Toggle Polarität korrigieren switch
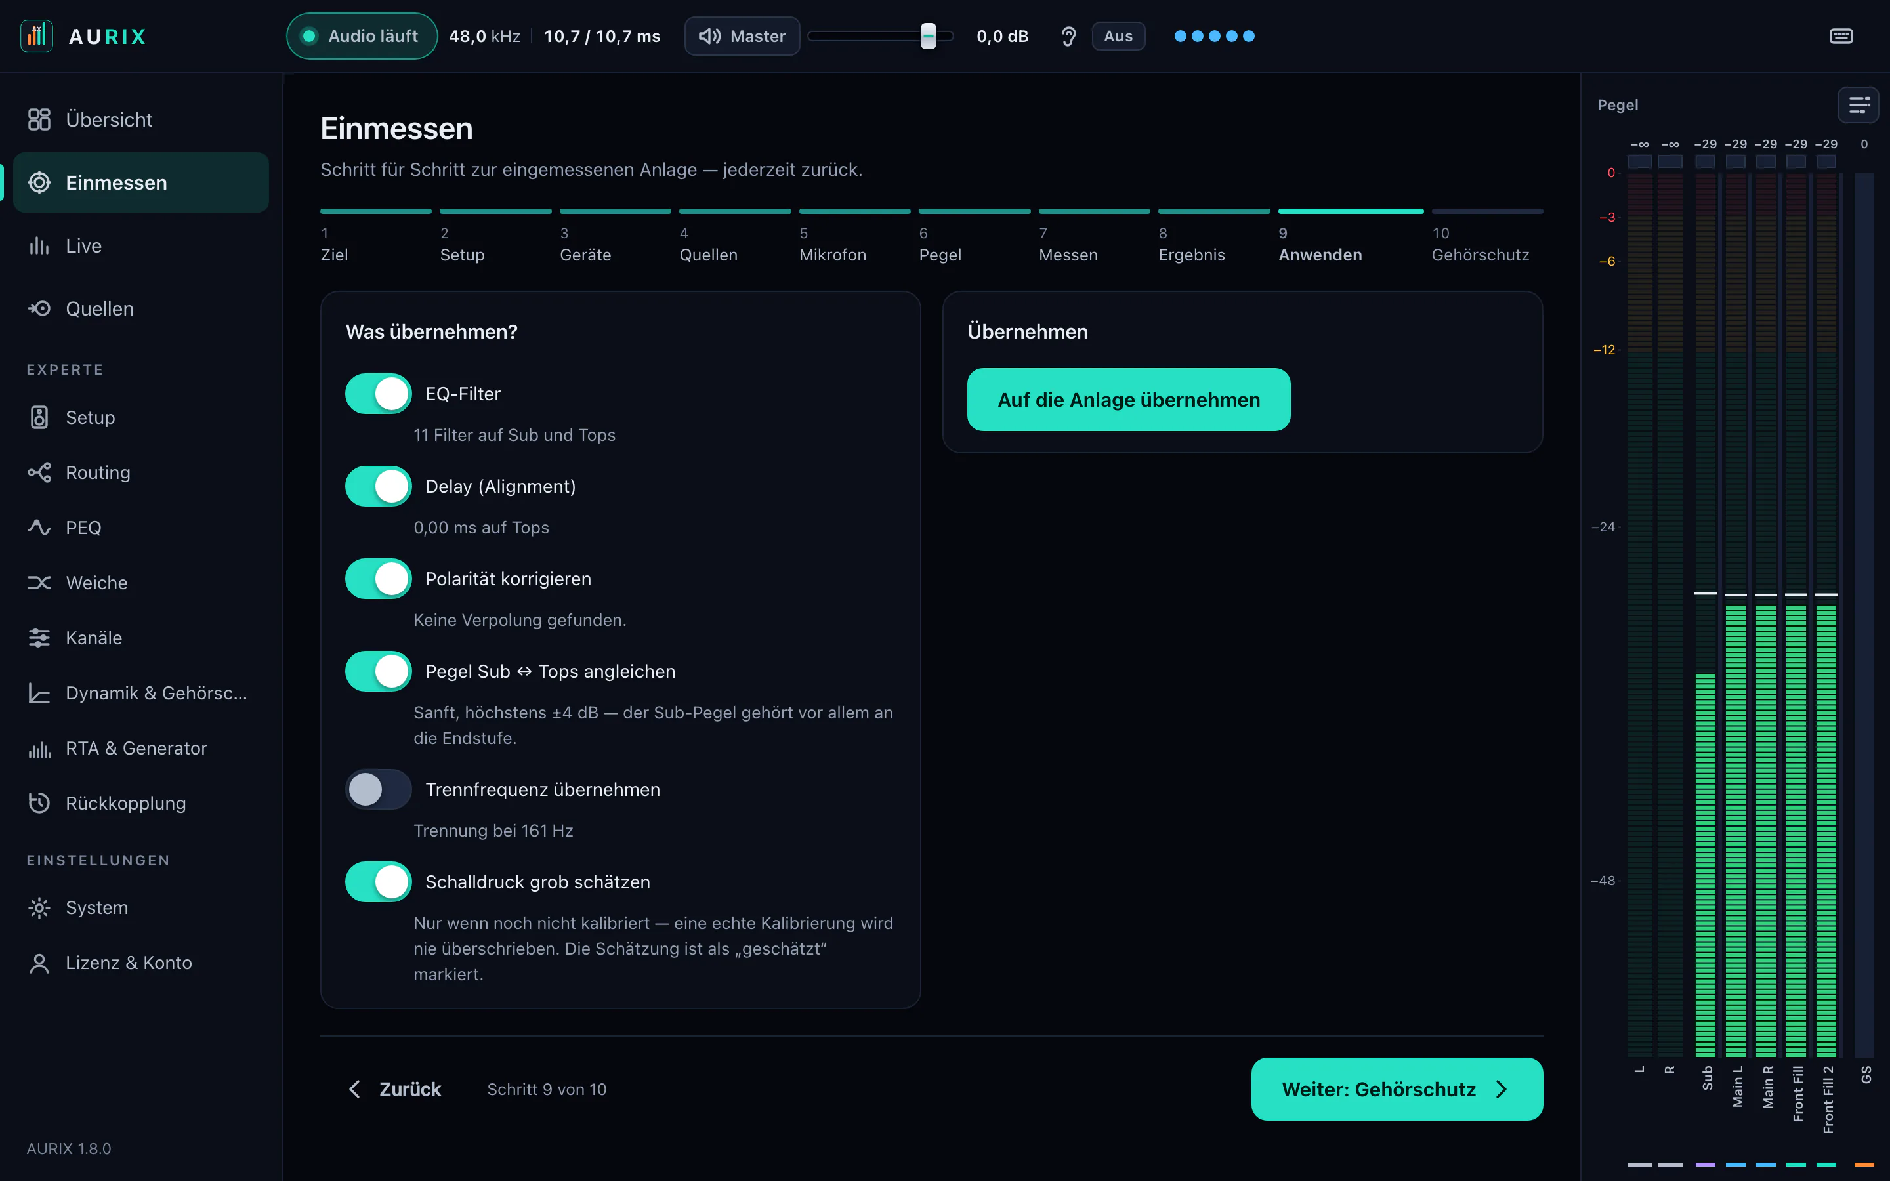This screenshot has width=1890, height=1181. [x=378, y=579]
